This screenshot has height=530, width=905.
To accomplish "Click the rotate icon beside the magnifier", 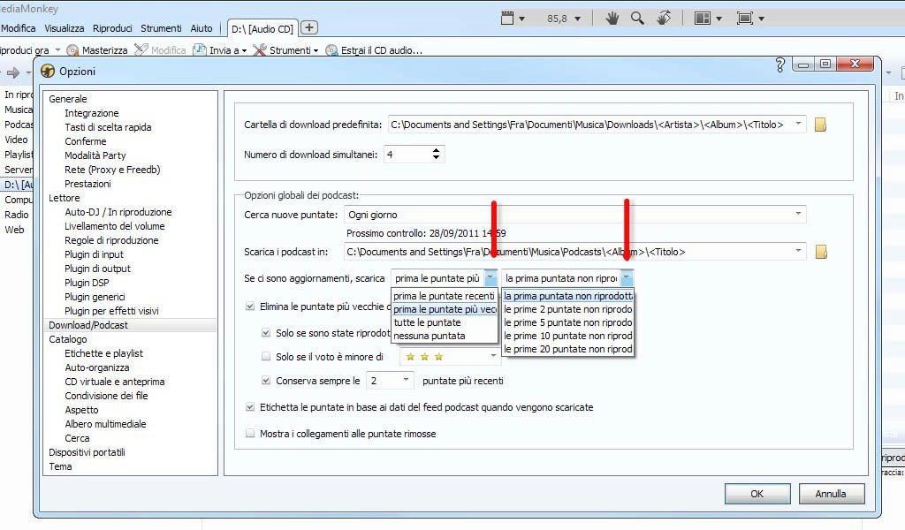I will click(664, 19).
